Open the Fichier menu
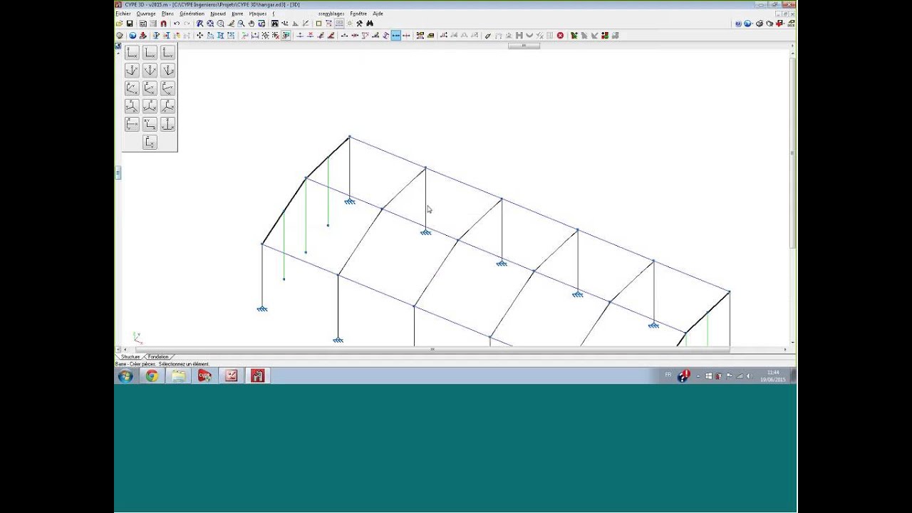 pos(123,14)
